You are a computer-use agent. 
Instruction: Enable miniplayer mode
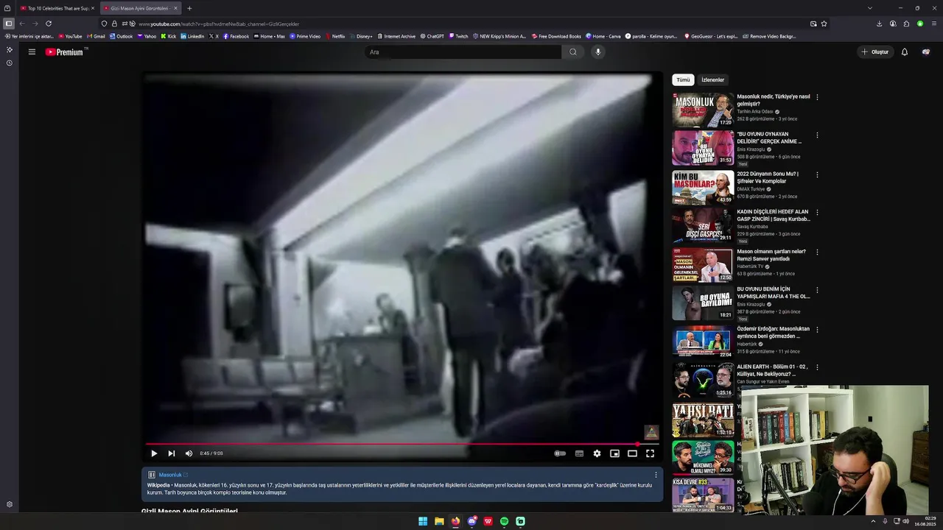pyautogui.click(x=614, y=453)
